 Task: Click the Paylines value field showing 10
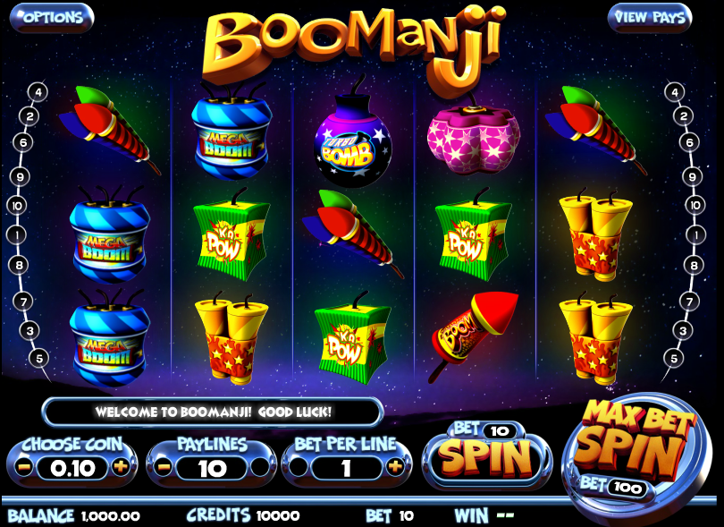point(212,468)
